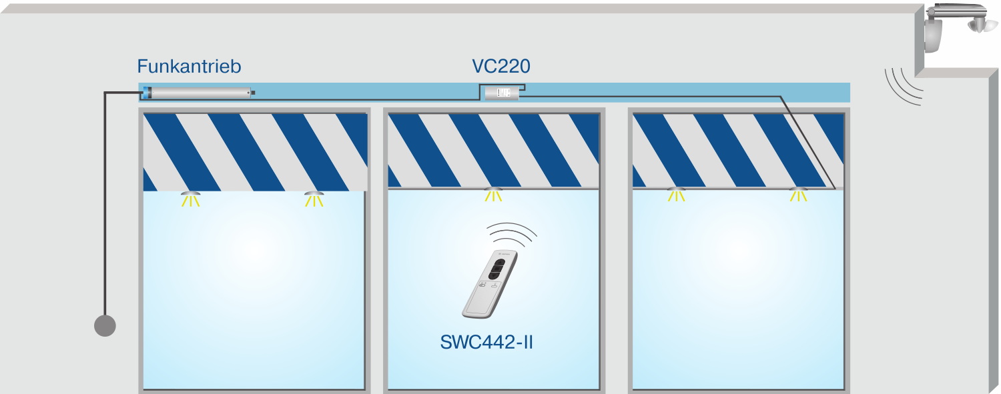Click the left lamp of the first awning
The width and height of the screenshot is (1001, 394).
click(x=192, y=199)
